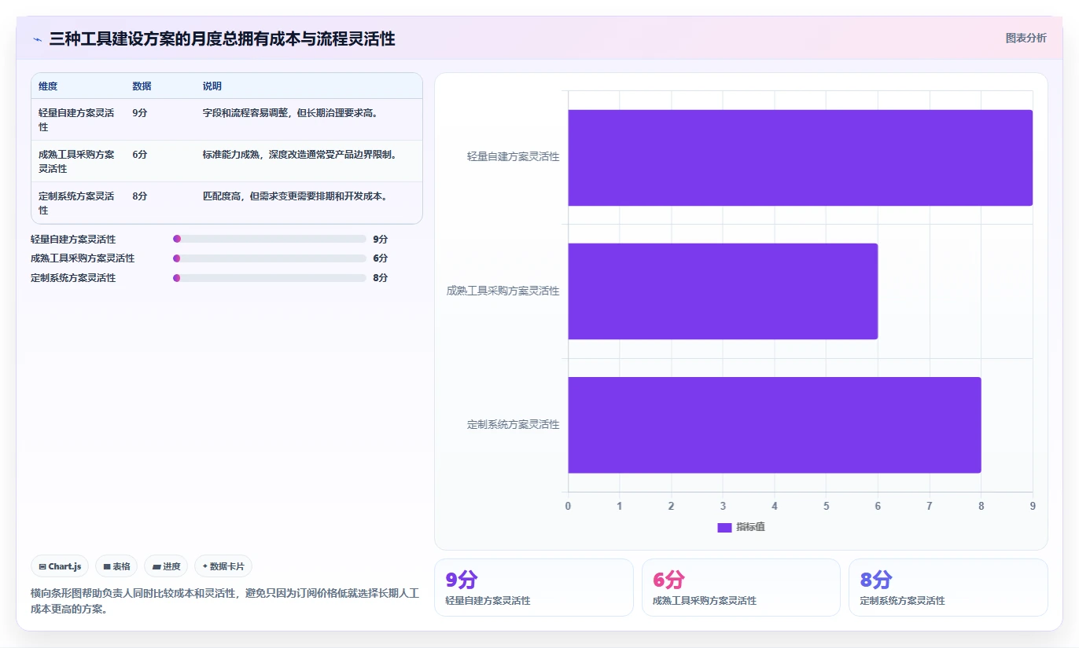Click the 9分 value beside the progress bar
The width and height of the screenshot is (1079, 648).
(x=381, y=239)
